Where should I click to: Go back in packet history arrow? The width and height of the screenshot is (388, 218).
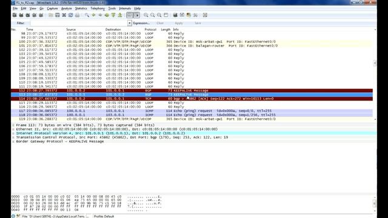point(93,15)
